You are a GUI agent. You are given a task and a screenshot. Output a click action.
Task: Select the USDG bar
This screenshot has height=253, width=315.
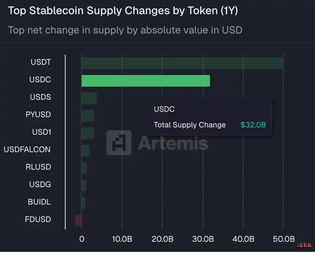(x=83, y=186)
